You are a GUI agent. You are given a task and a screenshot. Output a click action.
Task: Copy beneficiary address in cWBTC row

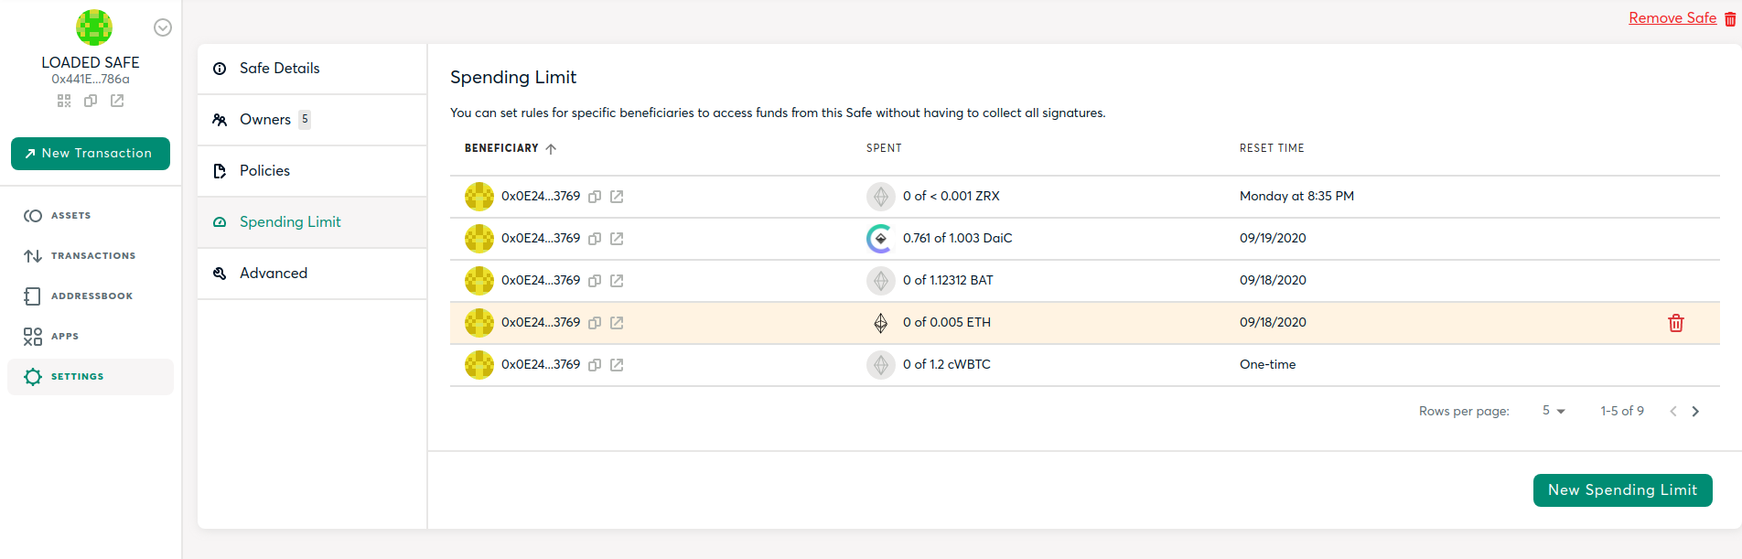tap(595, 365)
